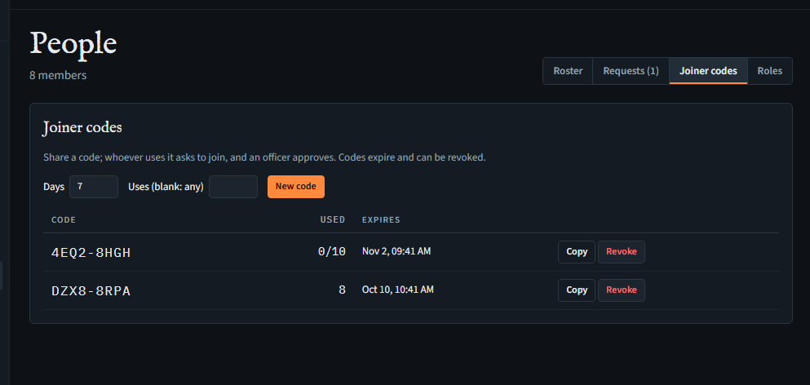Generate a New code
This screenshot has width=810, height=385.
point(296,187)
